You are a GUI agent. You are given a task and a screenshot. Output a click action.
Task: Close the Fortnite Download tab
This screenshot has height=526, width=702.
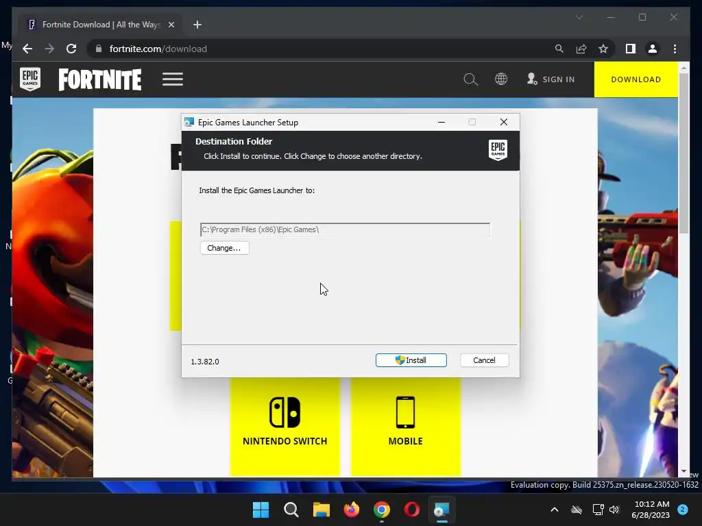tap(171, 25)
